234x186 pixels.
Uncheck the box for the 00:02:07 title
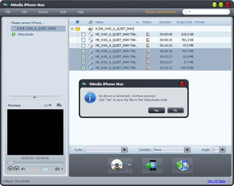pyautogui.click(x=83, y=62)
